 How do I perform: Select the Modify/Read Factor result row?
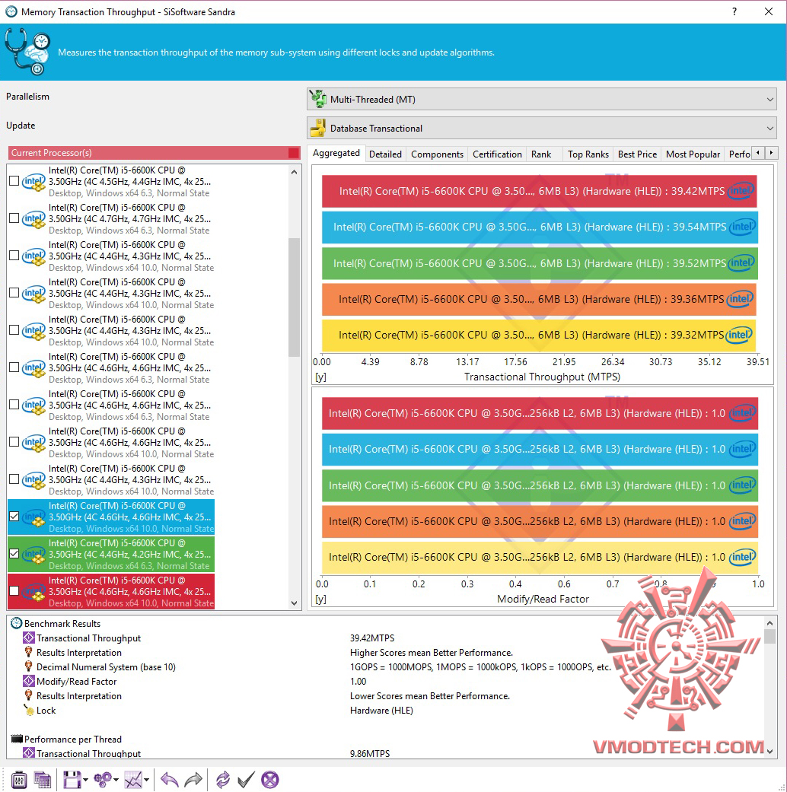tap(386, 682)
